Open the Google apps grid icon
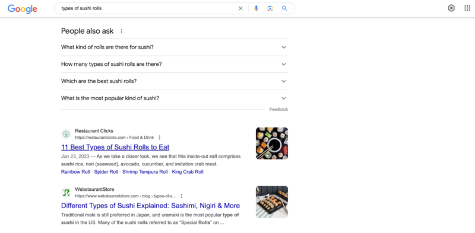Screen dimensions: 475x233 (x=467, y=8)
